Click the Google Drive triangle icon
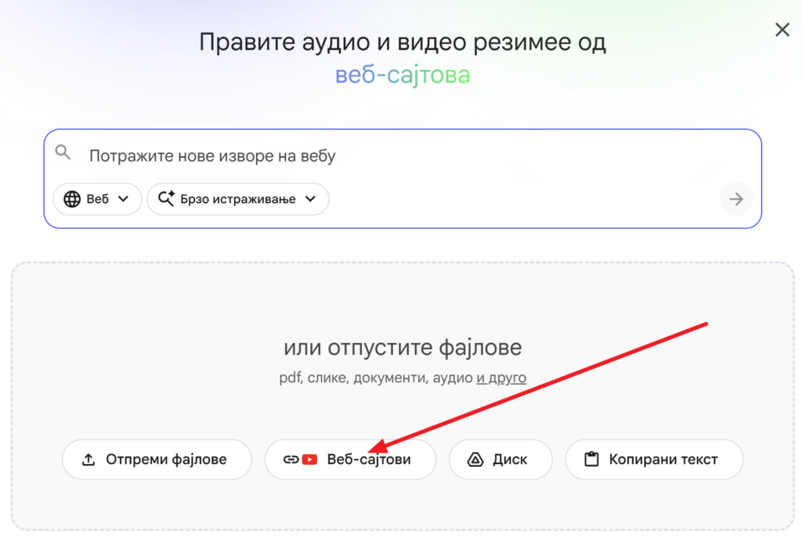Viewport: 802px width, 557px height. [475, 460]
